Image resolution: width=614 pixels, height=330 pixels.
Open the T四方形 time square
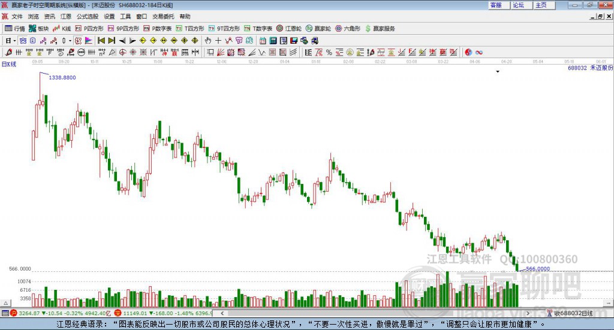pyautogui.click(x=190, y=29)
